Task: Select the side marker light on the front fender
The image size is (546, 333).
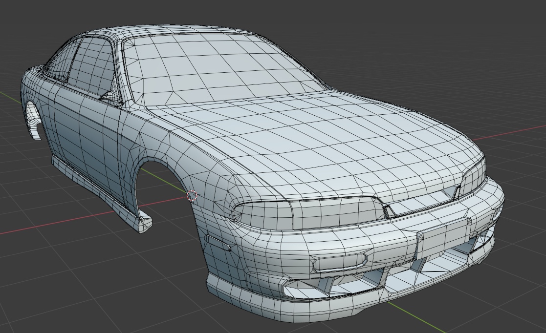Action: 218,243
